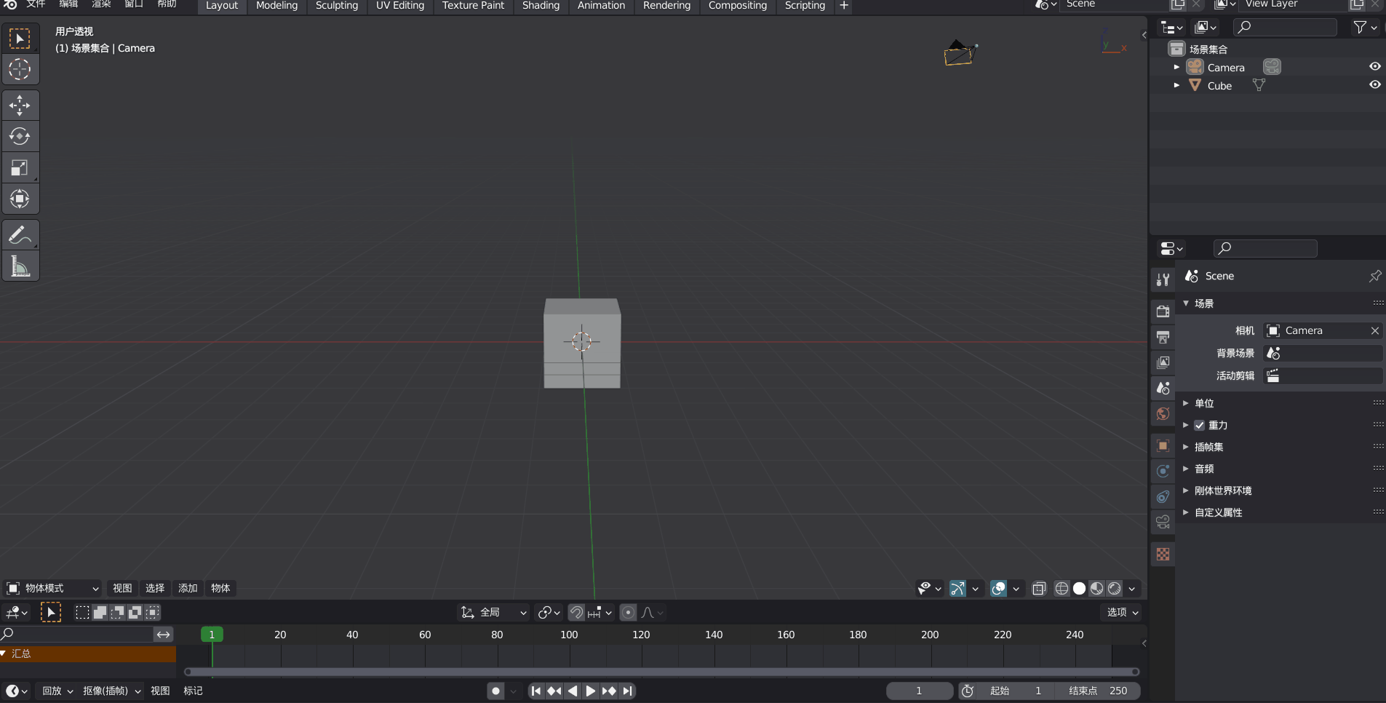Play the animation forward
The height and width of the screenshot is (703, 1386).
point(591,691)
